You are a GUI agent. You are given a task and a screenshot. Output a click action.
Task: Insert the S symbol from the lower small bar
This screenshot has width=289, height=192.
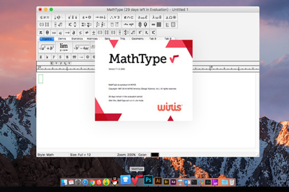(60, 57)
